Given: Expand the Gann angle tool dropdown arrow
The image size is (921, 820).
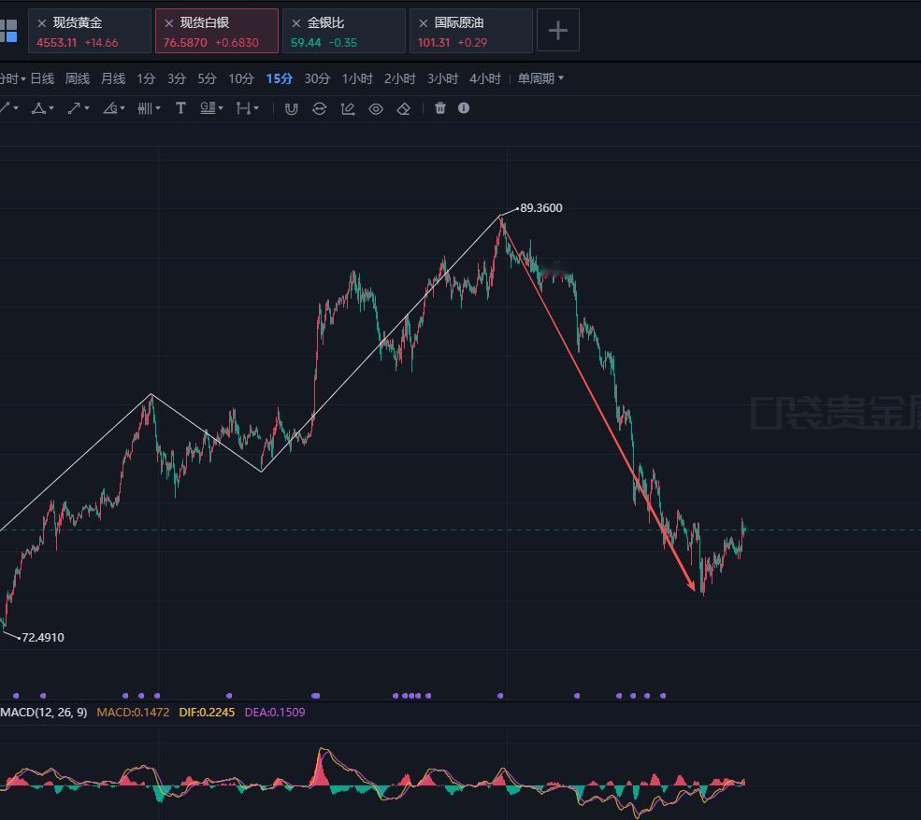Looking at the screenshot, I should [122, 108].
